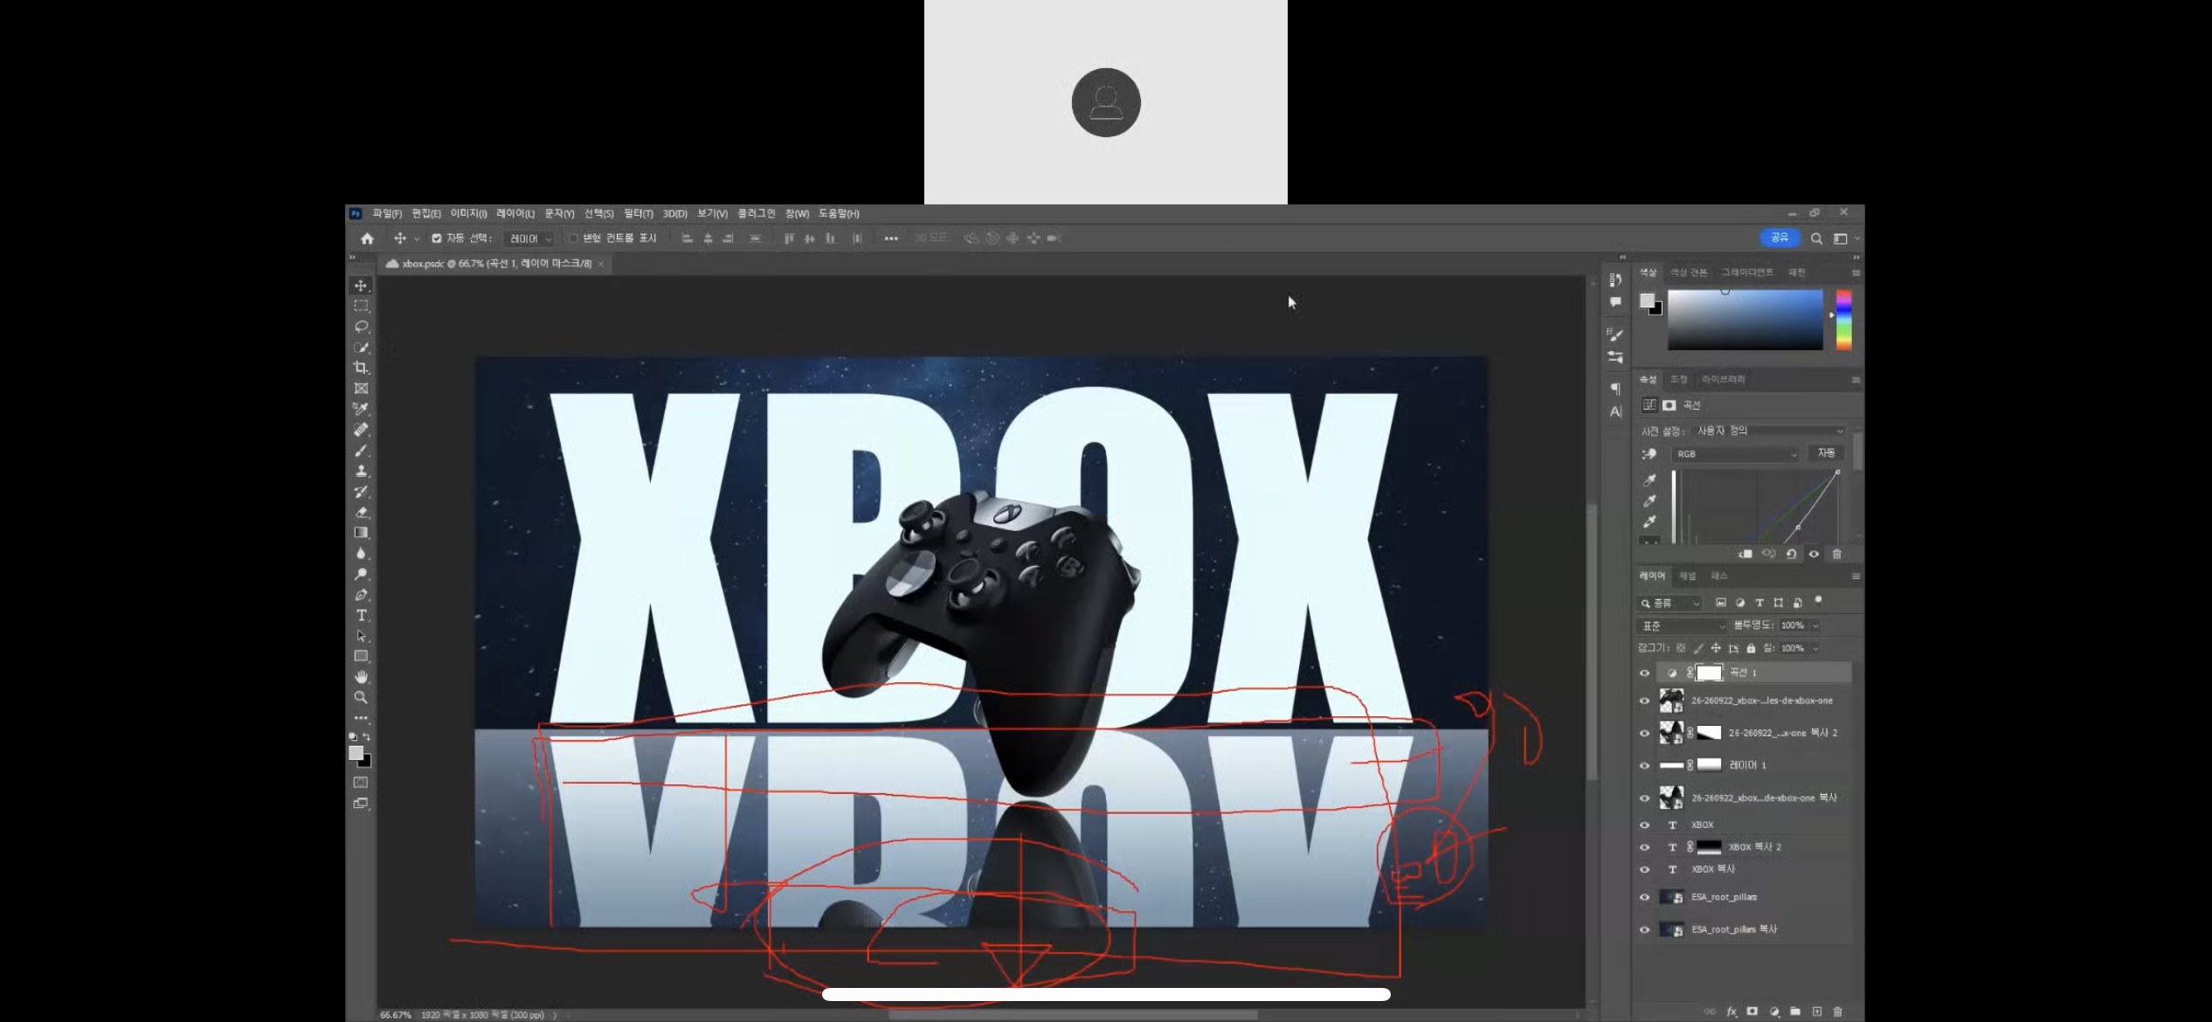
Task: Open the 필터(T) menu
Action: point(639,214)
